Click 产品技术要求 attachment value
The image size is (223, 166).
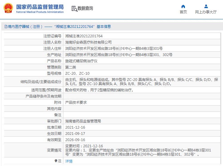(76, 103)
